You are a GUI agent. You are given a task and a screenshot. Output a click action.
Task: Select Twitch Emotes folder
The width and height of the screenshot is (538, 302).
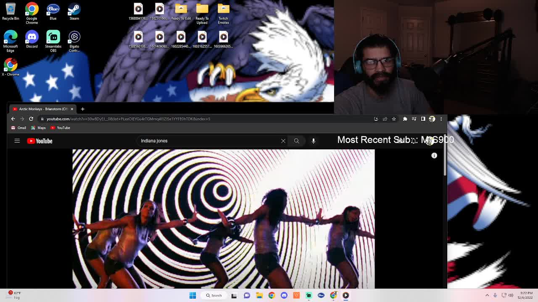point(223,13)
